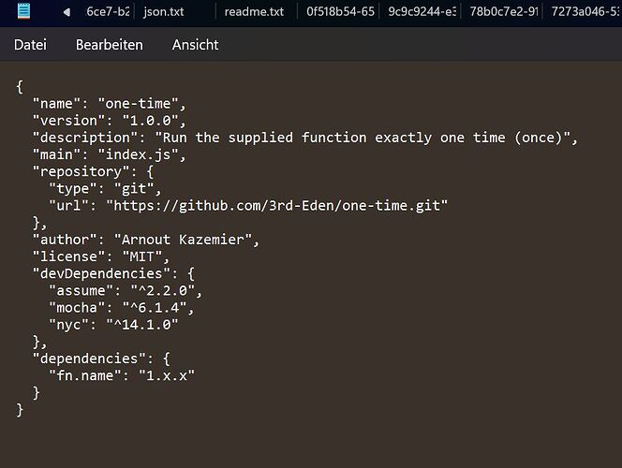Switch to the readme.txt tab
Image resolution: width=622 pixels, height=468 pixels.
point(254,11)
